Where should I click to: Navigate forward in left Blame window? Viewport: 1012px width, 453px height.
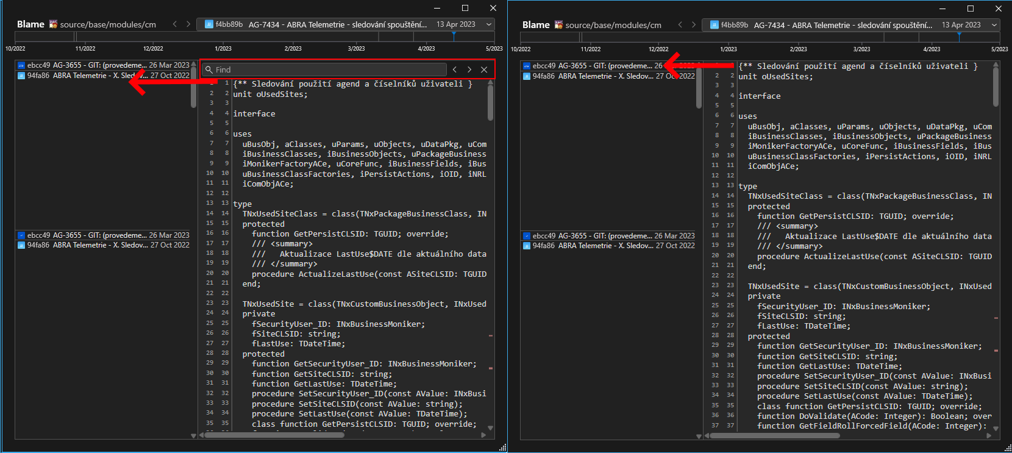point(188,24)
